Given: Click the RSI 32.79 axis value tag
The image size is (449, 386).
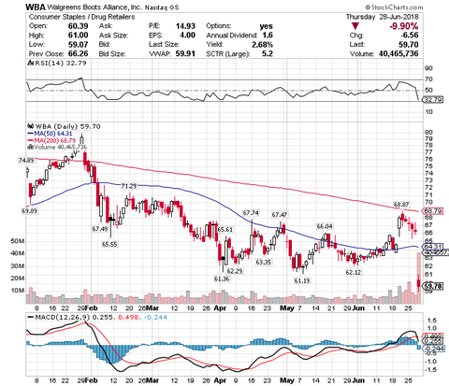Looking at the screenshot, I should pyautogui.click(x=433, y=100).
